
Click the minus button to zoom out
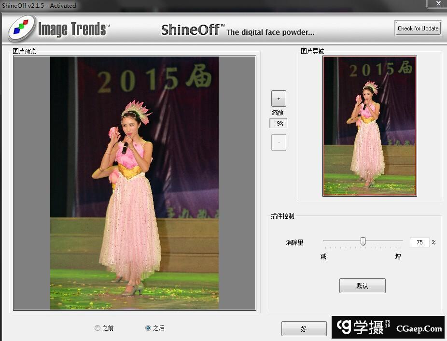pos(279,142)
